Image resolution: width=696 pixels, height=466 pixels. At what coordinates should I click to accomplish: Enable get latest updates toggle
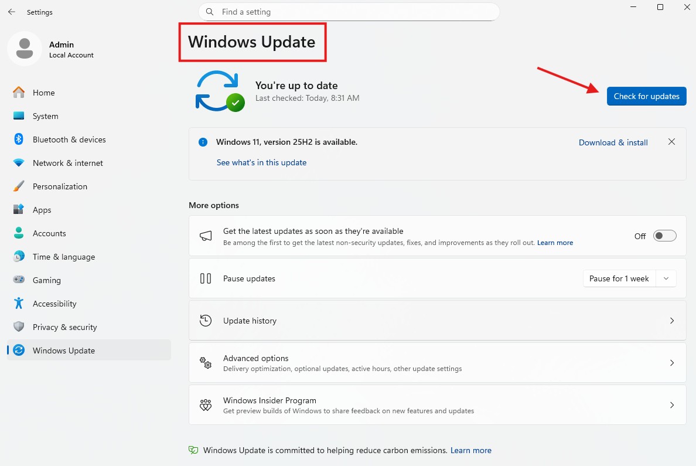(665, 236)
